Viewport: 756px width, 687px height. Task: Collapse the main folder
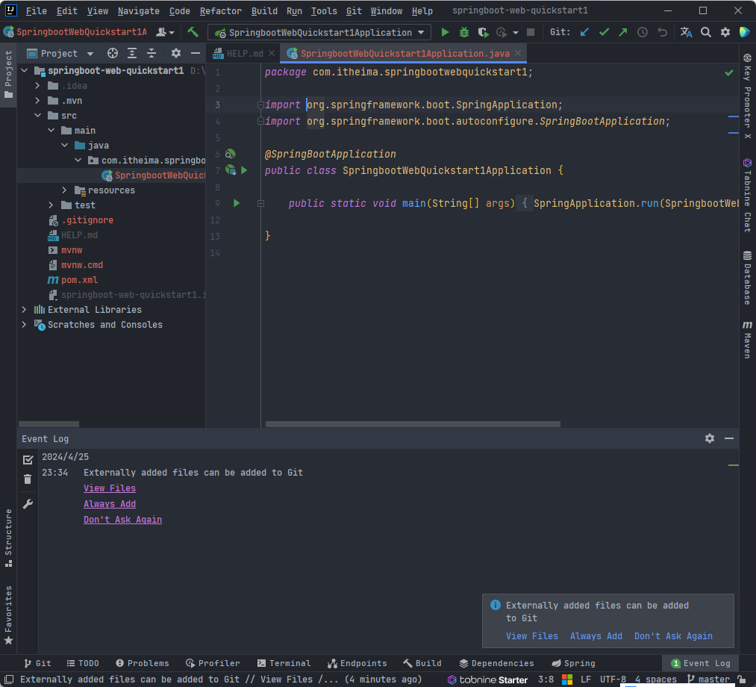click(x=51, y=131)
